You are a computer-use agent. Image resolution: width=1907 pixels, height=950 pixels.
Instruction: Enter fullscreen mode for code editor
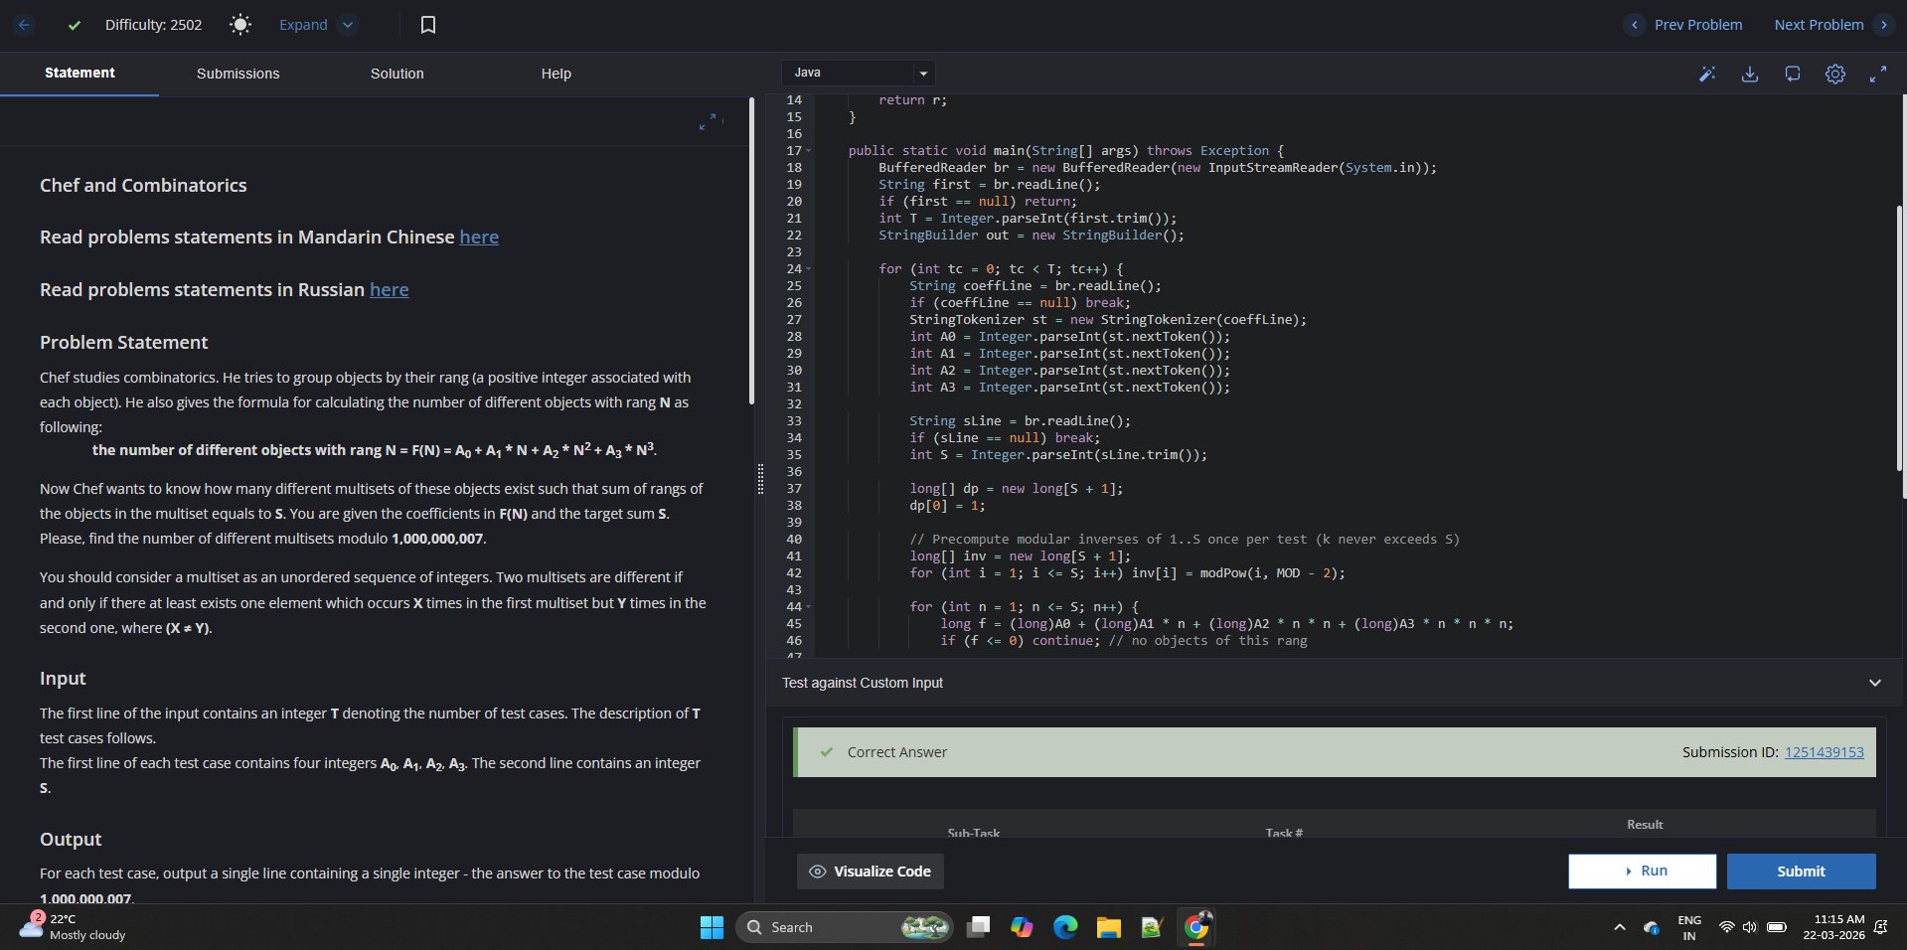click(x=1878, y=74)
